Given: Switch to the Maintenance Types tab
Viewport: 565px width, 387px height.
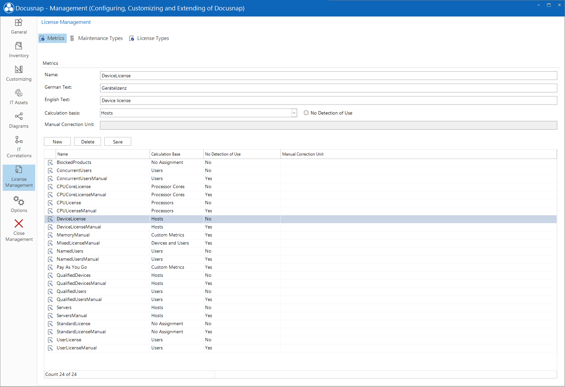Looking at the screenshot, I should click(x=97, y=38).
